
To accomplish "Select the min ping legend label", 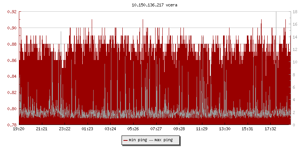I will 137,140.
